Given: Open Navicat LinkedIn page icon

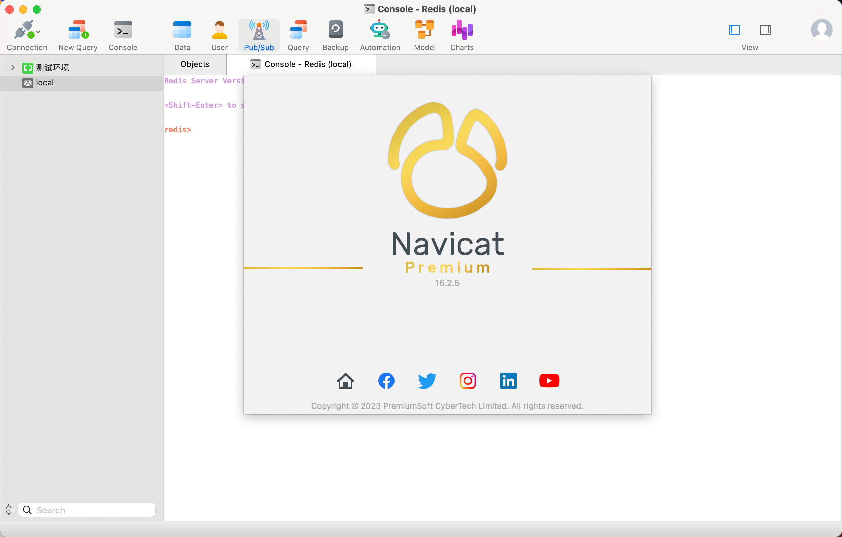Looking at the screenshot, I should tap(508, 381).
